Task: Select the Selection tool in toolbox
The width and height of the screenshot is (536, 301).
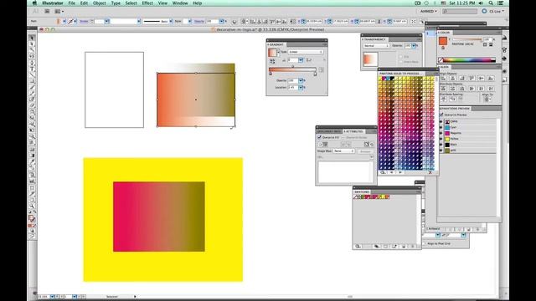Action: 32,38
